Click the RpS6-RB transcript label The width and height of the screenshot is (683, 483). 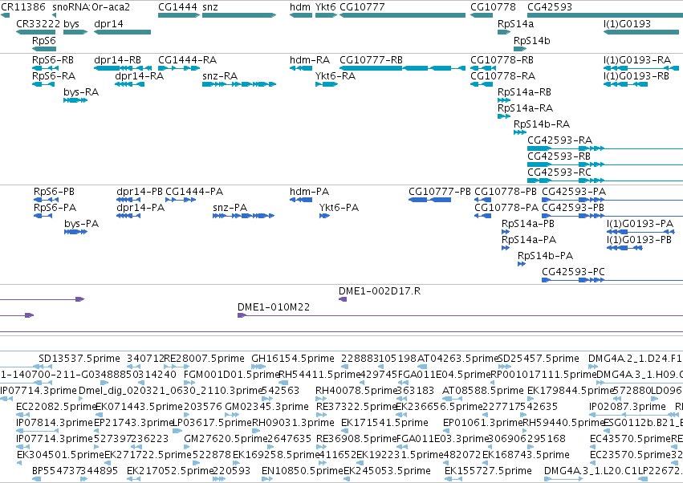pyautogui.click(x=53, y=59)
